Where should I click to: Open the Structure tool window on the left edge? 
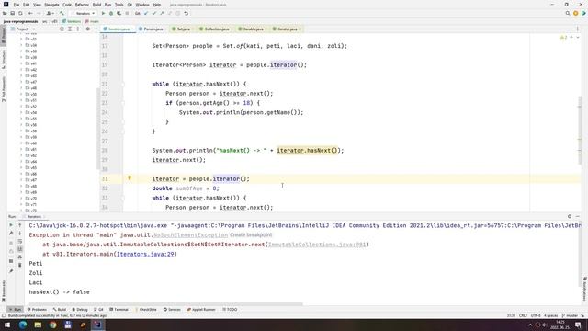pos(4,59)
